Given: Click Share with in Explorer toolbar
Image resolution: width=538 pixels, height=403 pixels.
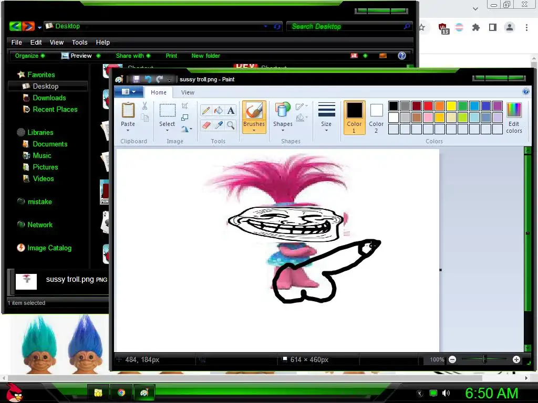Looking at the screenshot, I should tap(133, 56).
